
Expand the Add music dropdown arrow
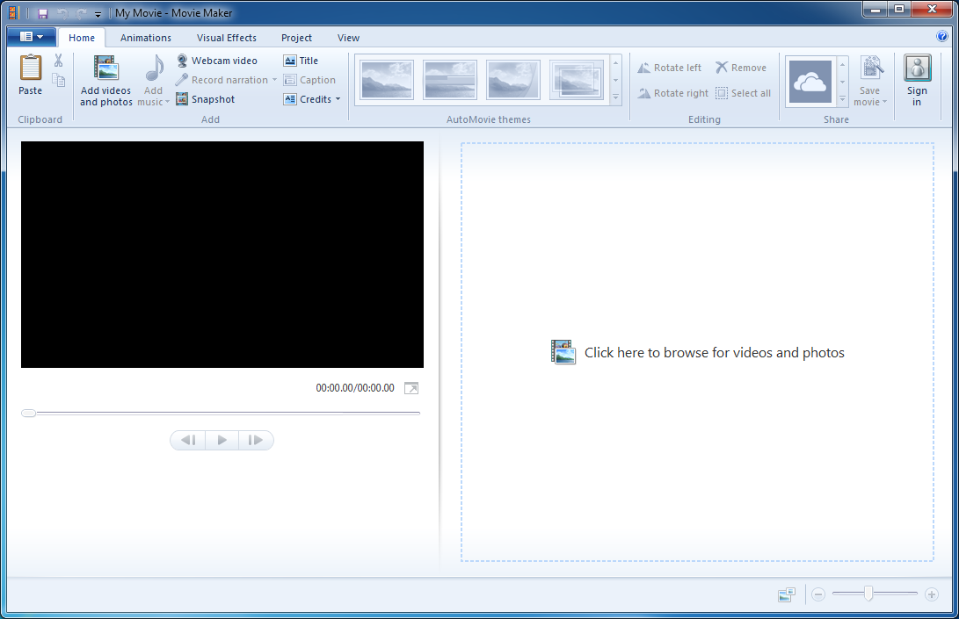click(167, 102)
